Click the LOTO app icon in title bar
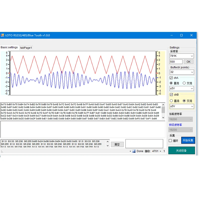 (3, 35)
